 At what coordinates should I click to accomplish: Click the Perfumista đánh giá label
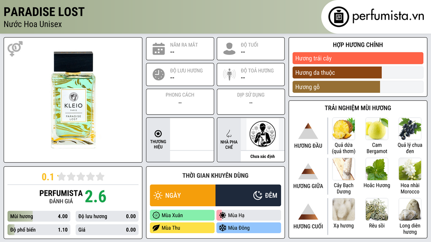coord(61,197)
